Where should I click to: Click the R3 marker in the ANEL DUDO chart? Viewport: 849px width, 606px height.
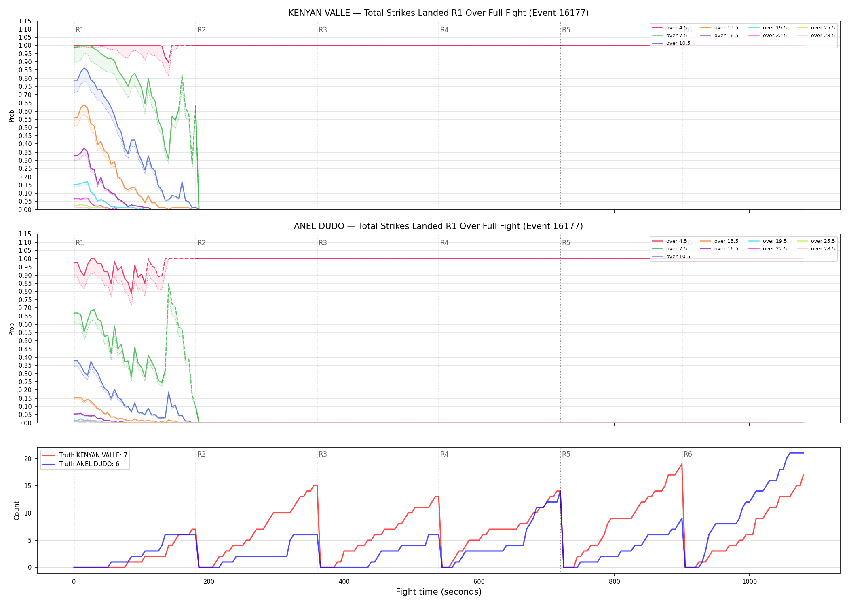[x=323, y=243]
